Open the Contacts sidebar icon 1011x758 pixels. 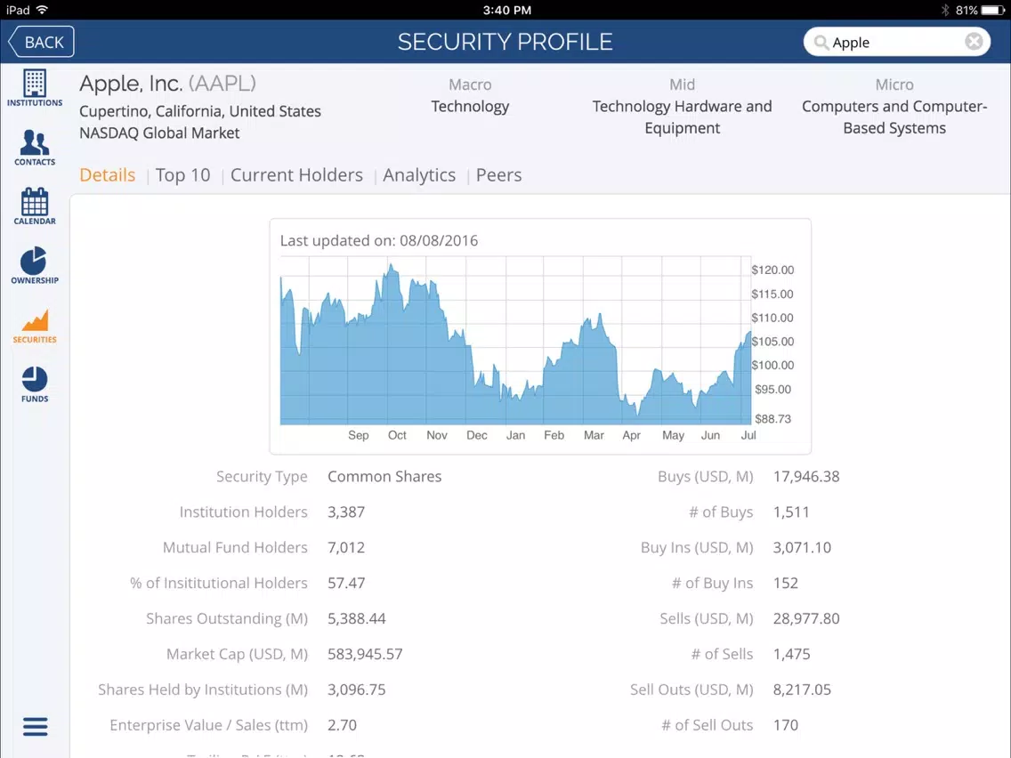(x=34, y=148)
